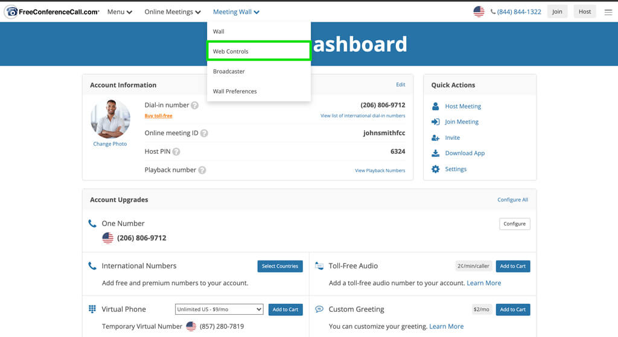Viewport: 618px width, 337px height.
Task: Click the Configure button for One Number
Action: tap(514, 224)
